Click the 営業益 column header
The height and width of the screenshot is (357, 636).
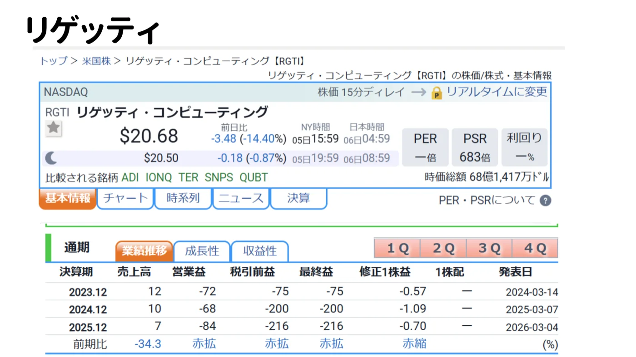click(x=189, y=272)
